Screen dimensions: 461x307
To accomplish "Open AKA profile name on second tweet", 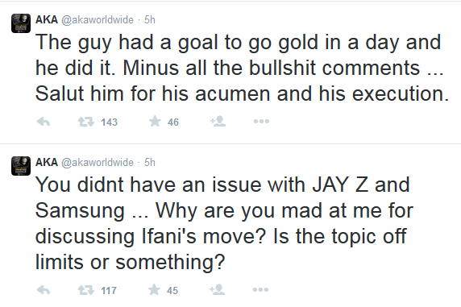I will point(47,162).
